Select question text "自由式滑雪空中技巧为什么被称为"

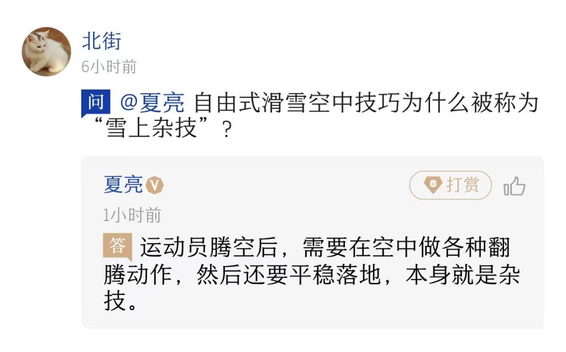coord(366,103)
